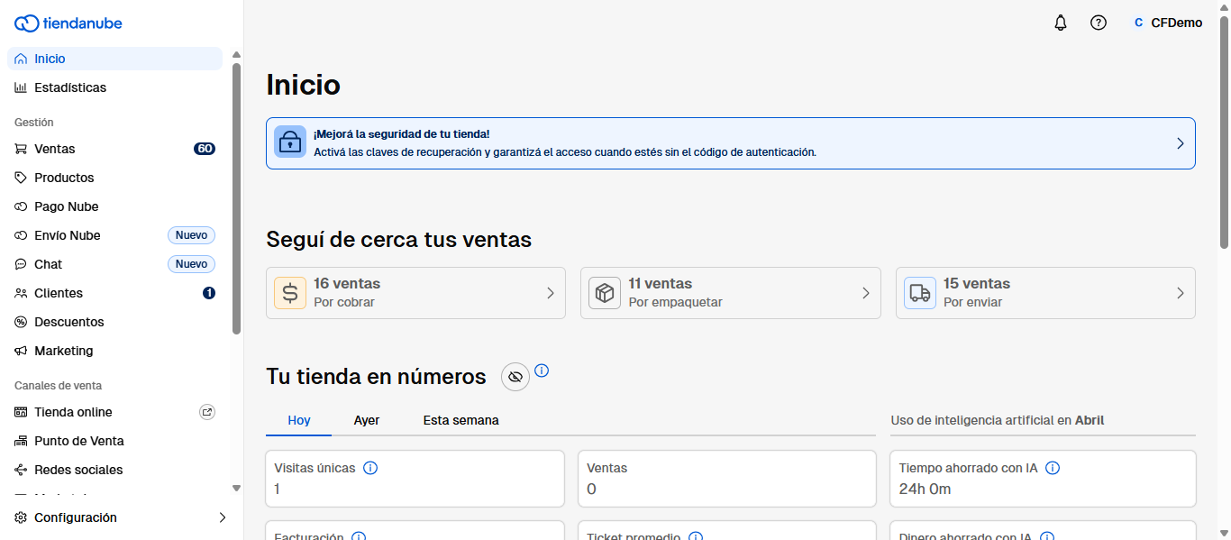Click the info icon beside Tiempo ahorrado con IA
Viewport: 1231px width, 540px height.
point(1052,468)
